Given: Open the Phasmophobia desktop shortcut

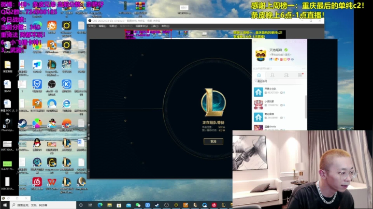Looking at the screenshot, I should coord(7,123).
